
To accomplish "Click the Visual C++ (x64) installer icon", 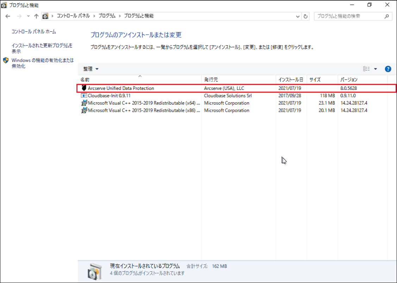I will point(84,103).
